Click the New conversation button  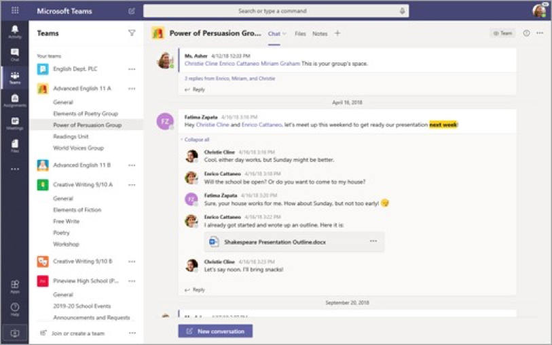215,331
